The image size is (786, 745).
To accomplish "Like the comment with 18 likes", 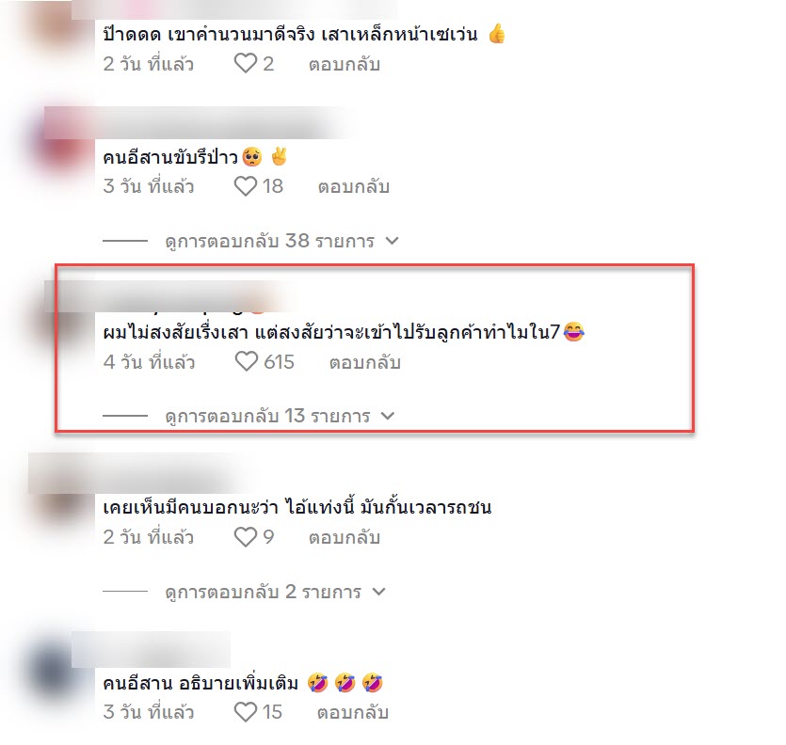I will click(245, 186).
